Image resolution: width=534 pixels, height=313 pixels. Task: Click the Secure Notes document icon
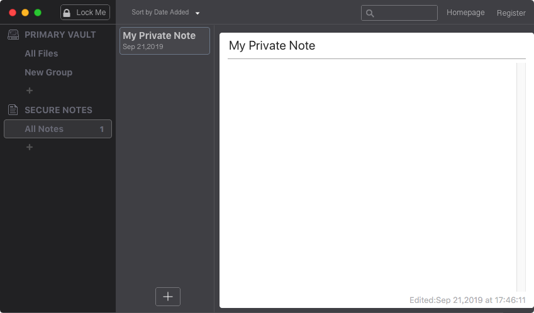pos(13,110)
